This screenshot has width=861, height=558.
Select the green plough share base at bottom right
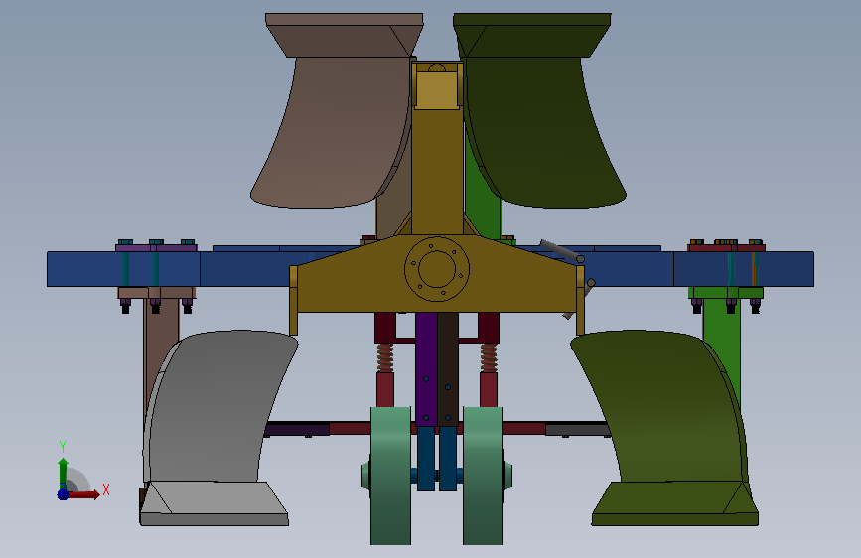pyautogui.click(x=675, y=503)
